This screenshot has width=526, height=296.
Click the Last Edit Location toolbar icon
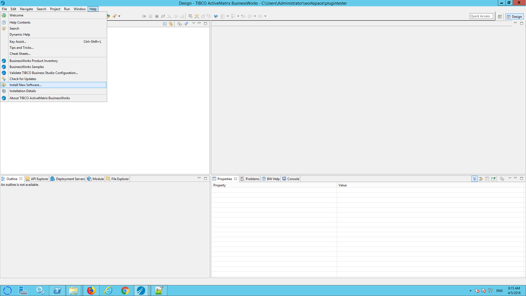(x=243, y=16)
